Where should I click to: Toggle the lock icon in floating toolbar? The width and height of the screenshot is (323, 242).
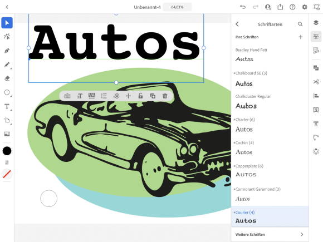140,96
